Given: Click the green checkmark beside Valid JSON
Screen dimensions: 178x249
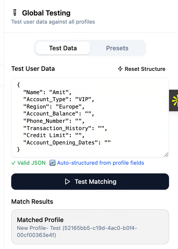Looking at the screenshot, I should click(x=13, y=163).
